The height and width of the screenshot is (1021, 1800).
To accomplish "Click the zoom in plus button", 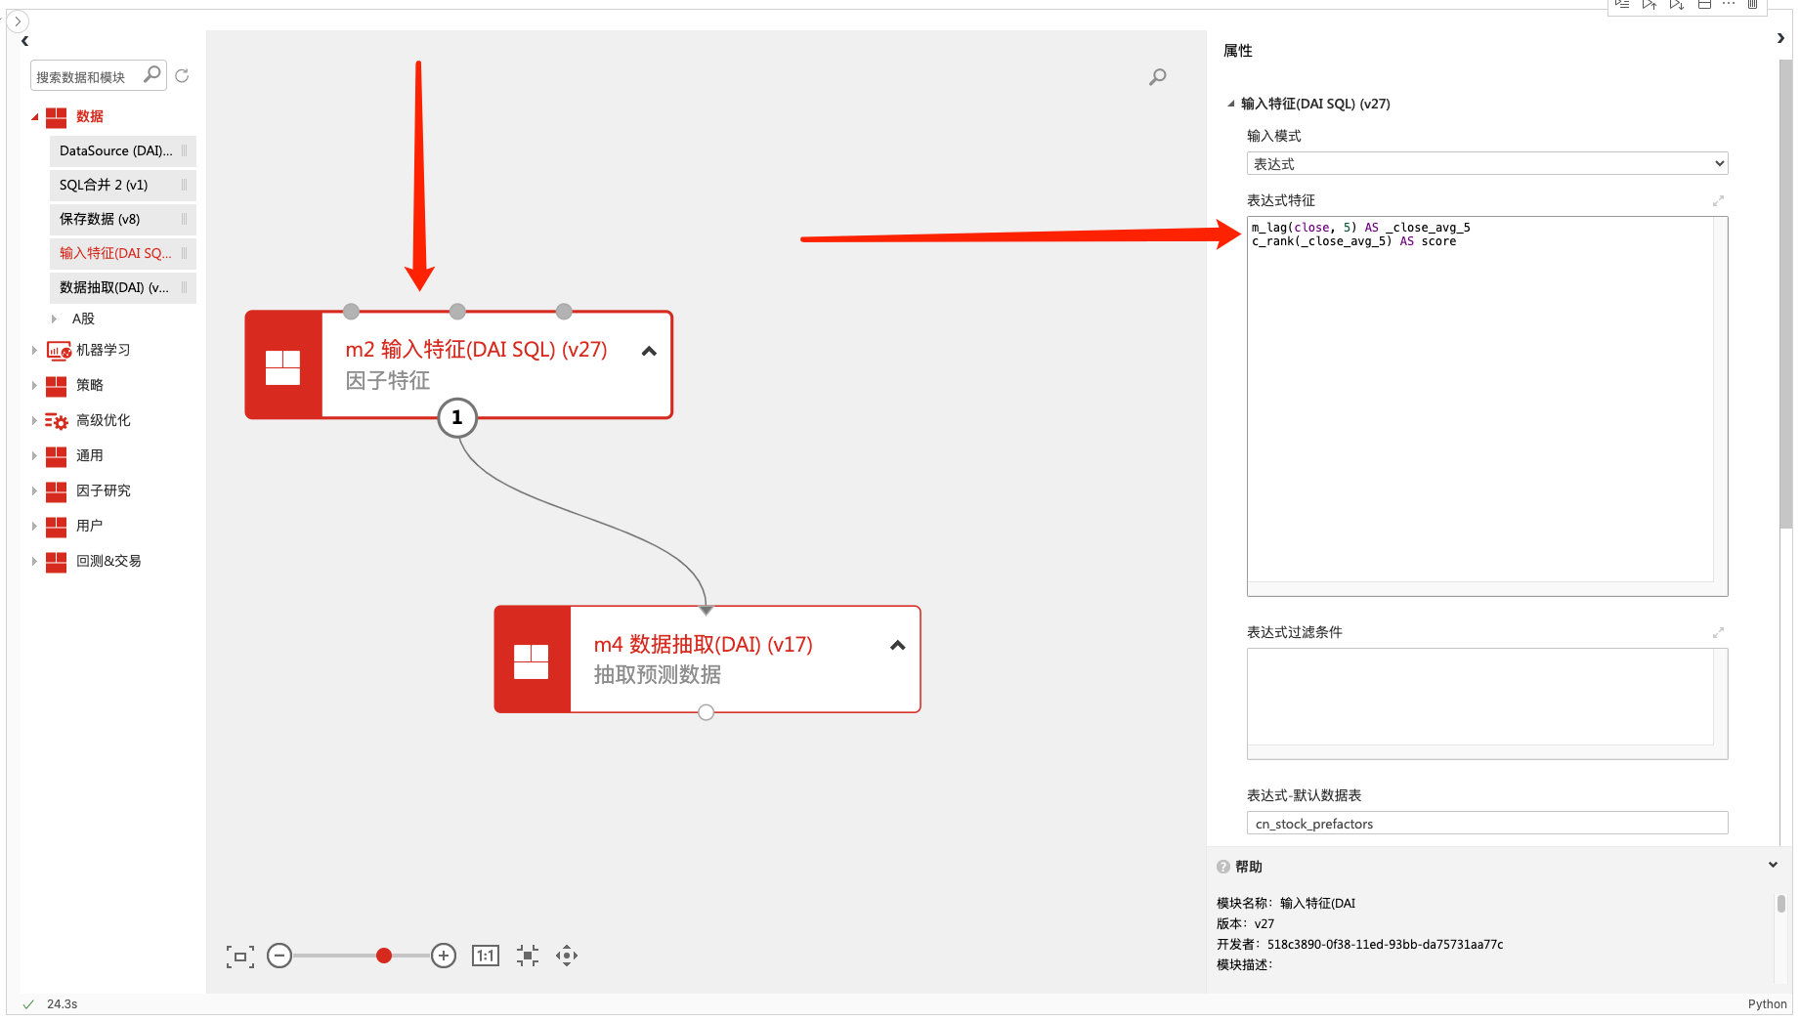I will (444, 956).
